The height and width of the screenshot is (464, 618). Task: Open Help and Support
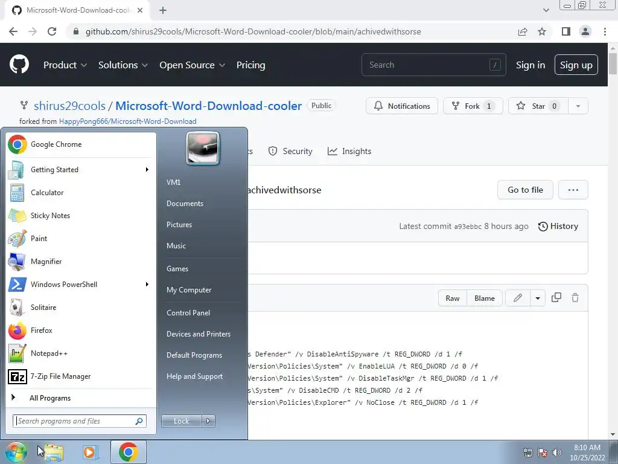(x=194, y=376)
